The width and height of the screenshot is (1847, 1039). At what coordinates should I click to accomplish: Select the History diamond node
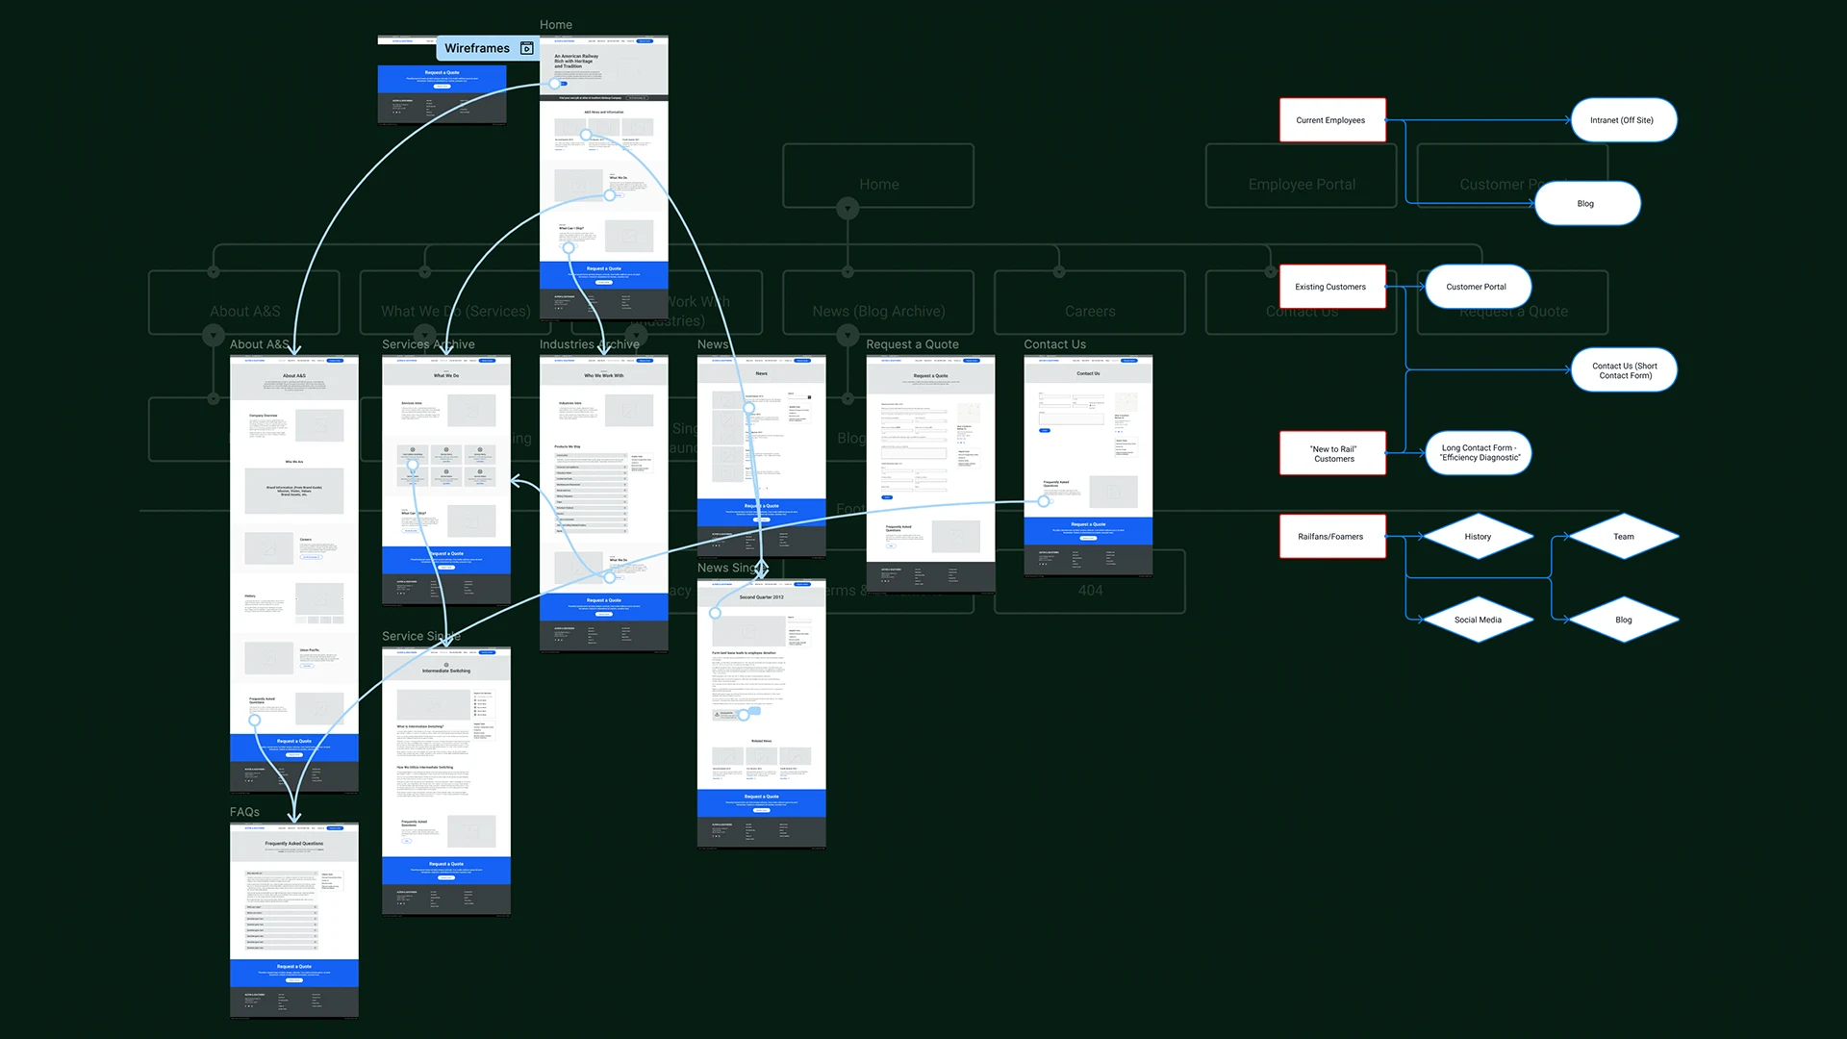[x=1477, y=537]
